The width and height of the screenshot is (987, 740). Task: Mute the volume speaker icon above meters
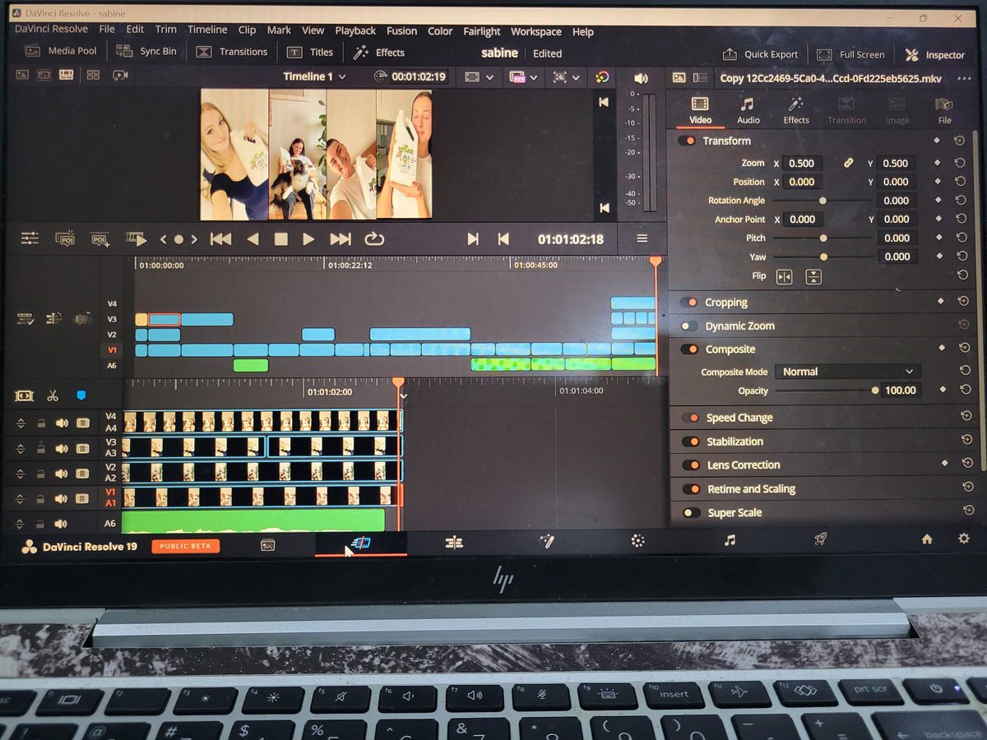coord(642,78)
